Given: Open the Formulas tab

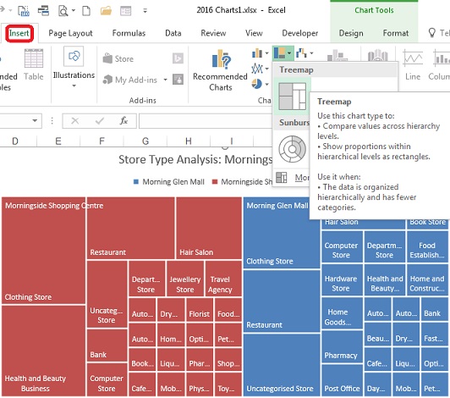Looking at the screenshot, I should pyautogui.click(x=129, y=33).
